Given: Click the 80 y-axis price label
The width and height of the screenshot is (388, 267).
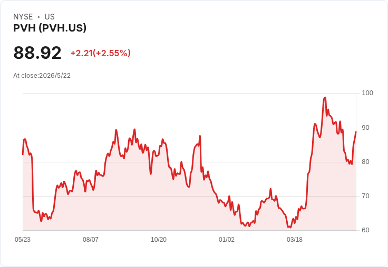Looking at the screenshot, I should click(365, 162).
